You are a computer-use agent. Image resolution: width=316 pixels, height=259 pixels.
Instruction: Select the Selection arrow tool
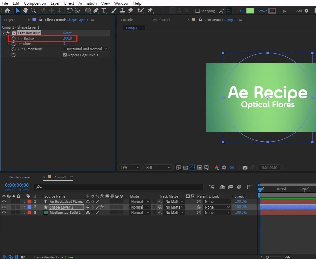(17, 10)
